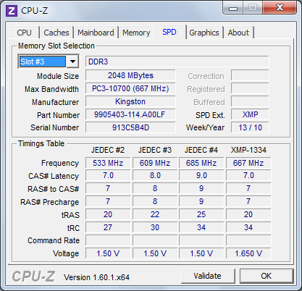Click the JEDEC #2 column header
302x291 pixels.
pos(108,150)
